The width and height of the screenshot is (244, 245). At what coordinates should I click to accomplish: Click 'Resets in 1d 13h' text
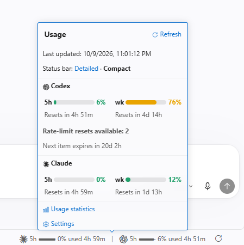[139, 192]
